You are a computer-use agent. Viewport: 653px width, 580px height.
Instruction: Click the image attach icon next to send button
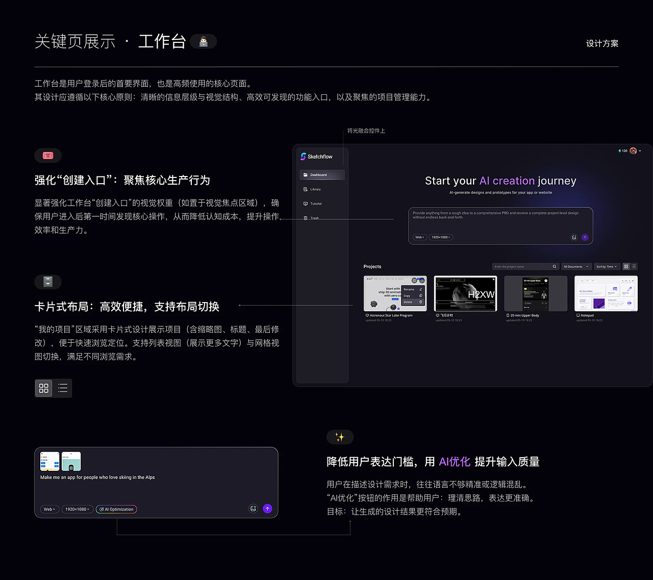coord(573,237)
